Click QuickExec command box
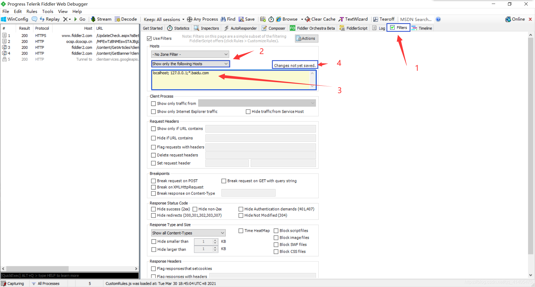Viewport: 535px width, 287px height. pos(70,276)
